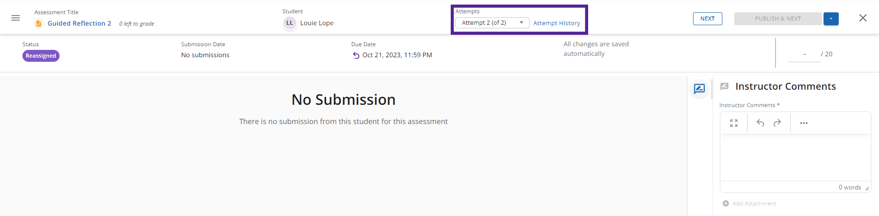879x216 pixels.
Task: Click inside the instructor comments text area
Action: coord(795,157)
